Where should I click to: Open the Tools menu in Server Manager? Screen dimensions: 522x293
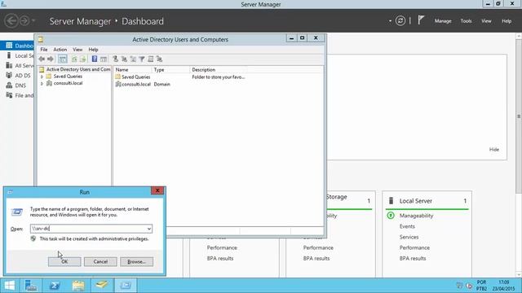[x=466, y=21]
